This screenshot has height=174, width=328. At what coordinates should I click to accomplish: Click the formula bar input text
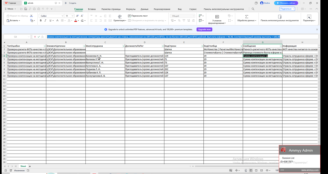163,37
